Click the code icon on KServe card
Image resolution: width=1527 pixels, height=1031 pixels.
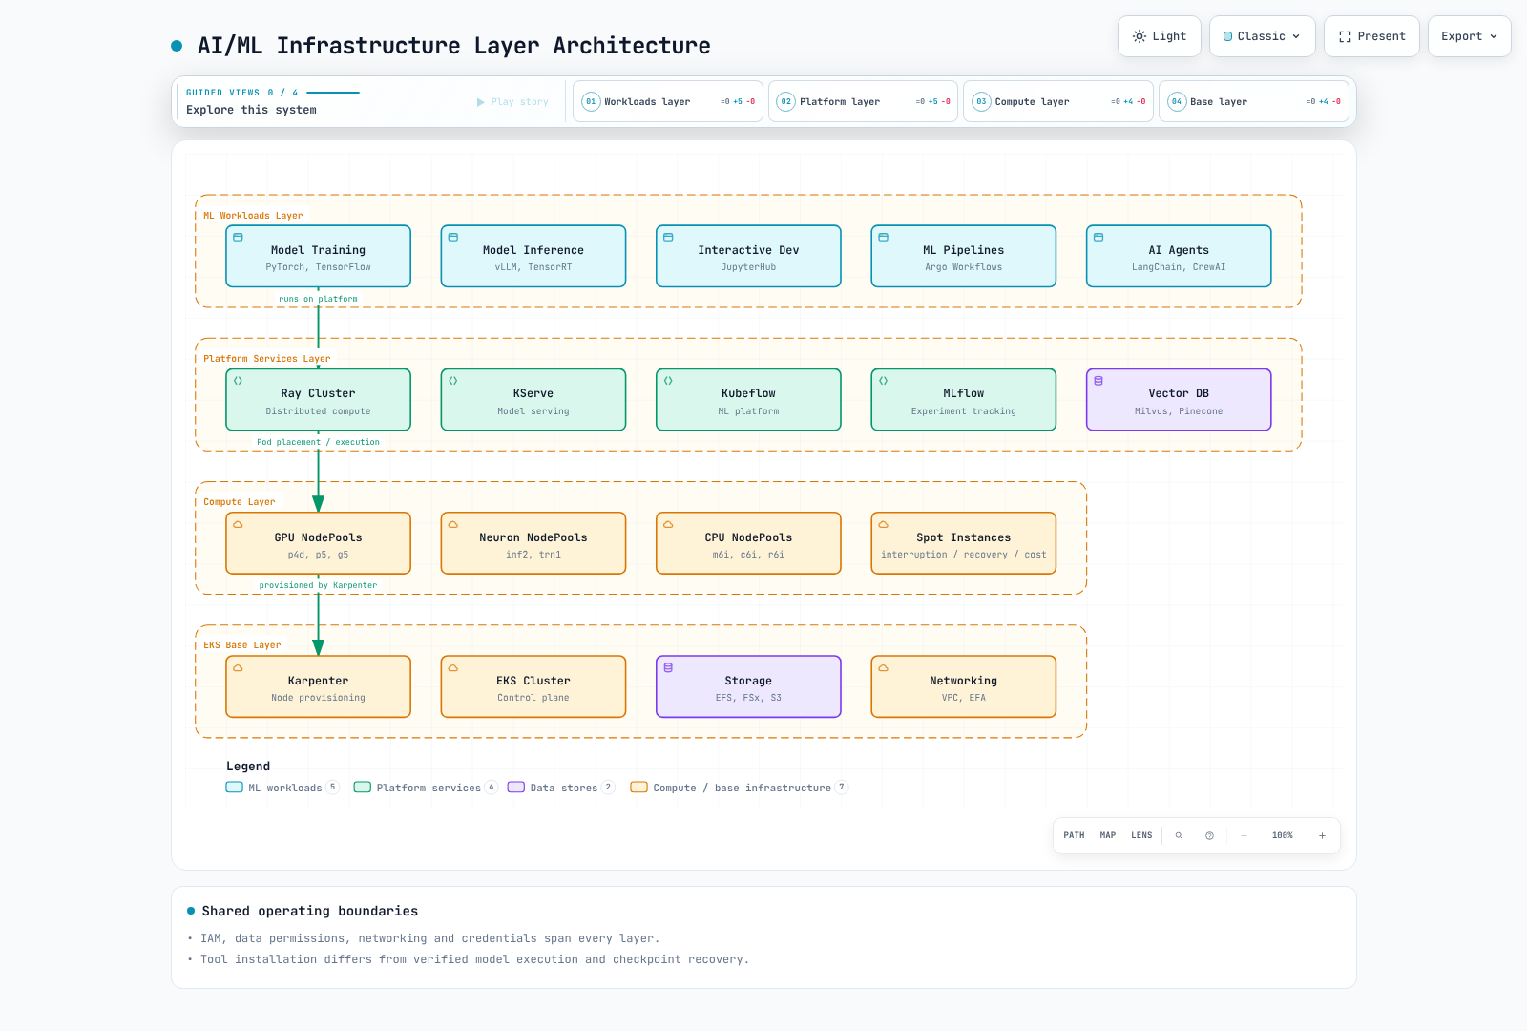point(453,380)
